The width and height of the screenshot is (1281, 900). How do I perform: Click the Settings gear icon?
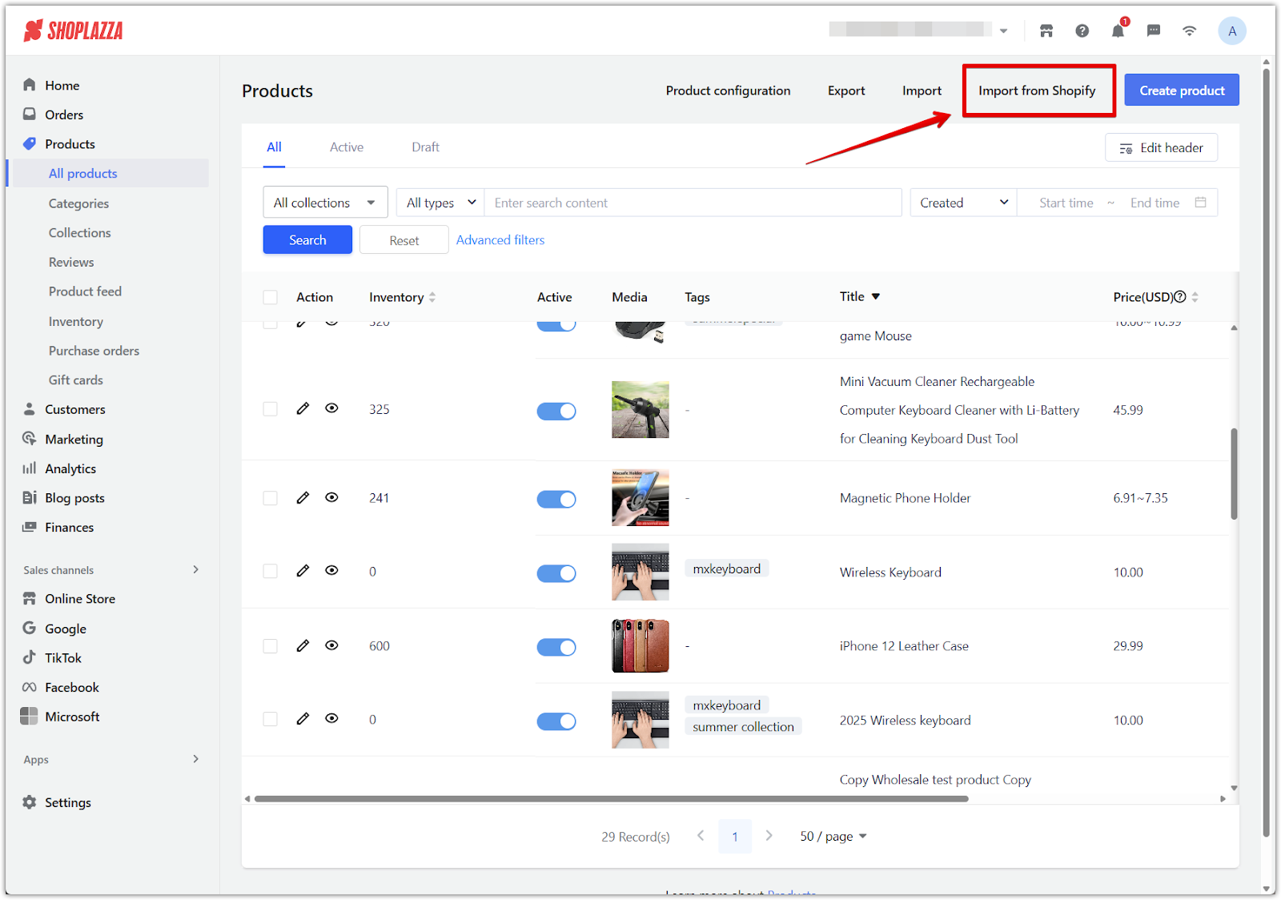tap(30, 802)
